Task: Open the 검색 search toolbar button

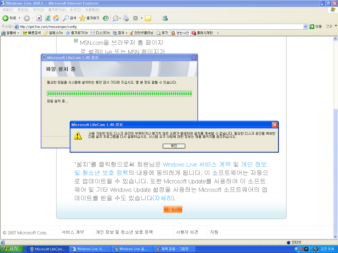Action: [x=70, y=18]
